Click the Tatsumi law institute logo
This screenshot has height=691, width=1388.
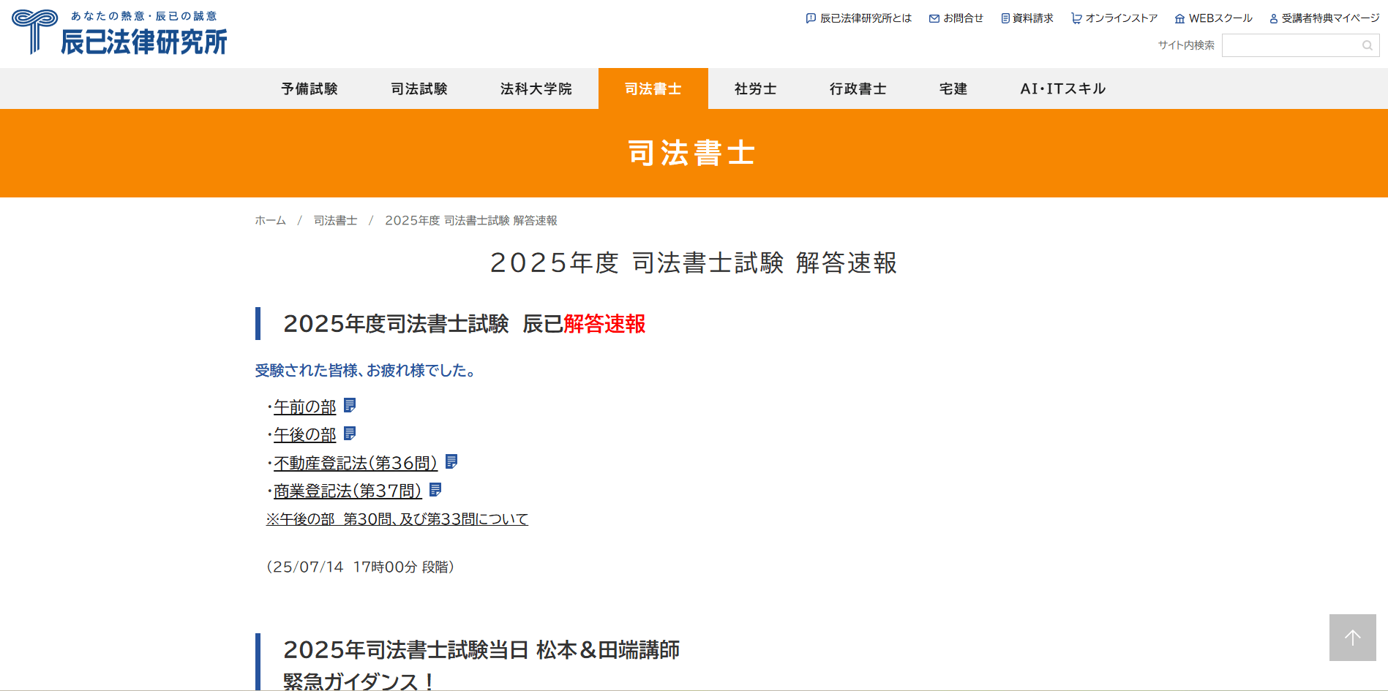pyautogui.click(x=119, y=33)
